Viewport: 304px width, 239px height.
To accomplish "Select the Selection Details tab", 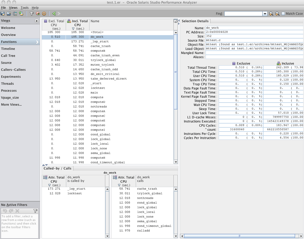I will [195, 21].
